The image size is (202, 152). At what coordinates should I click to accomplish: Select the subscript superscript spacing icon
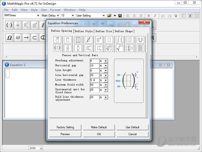click(x=89, y=48)
